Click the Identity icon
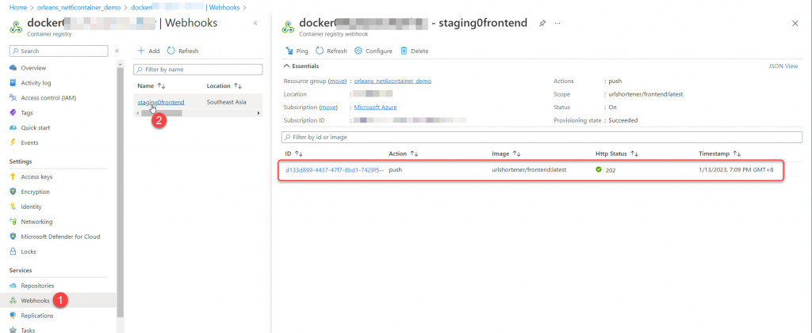Image resolution: width=812 pixels, height=333 pixels. tap(13, 206)
